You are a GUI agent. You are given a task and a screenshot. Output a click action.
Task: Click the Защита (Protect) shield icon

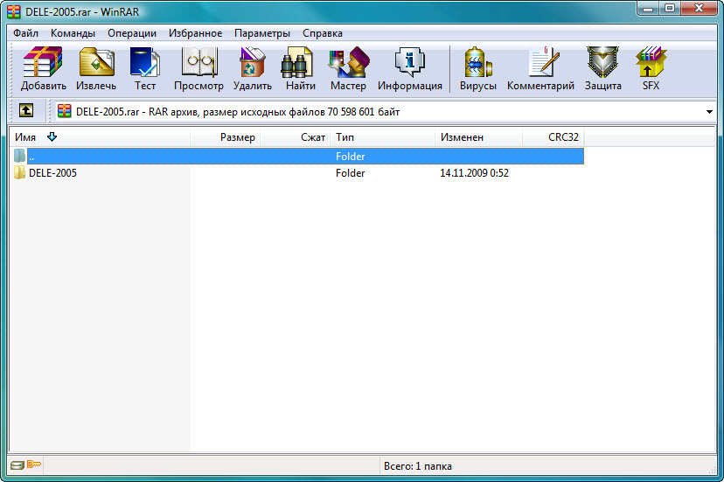tap(602, 62)
